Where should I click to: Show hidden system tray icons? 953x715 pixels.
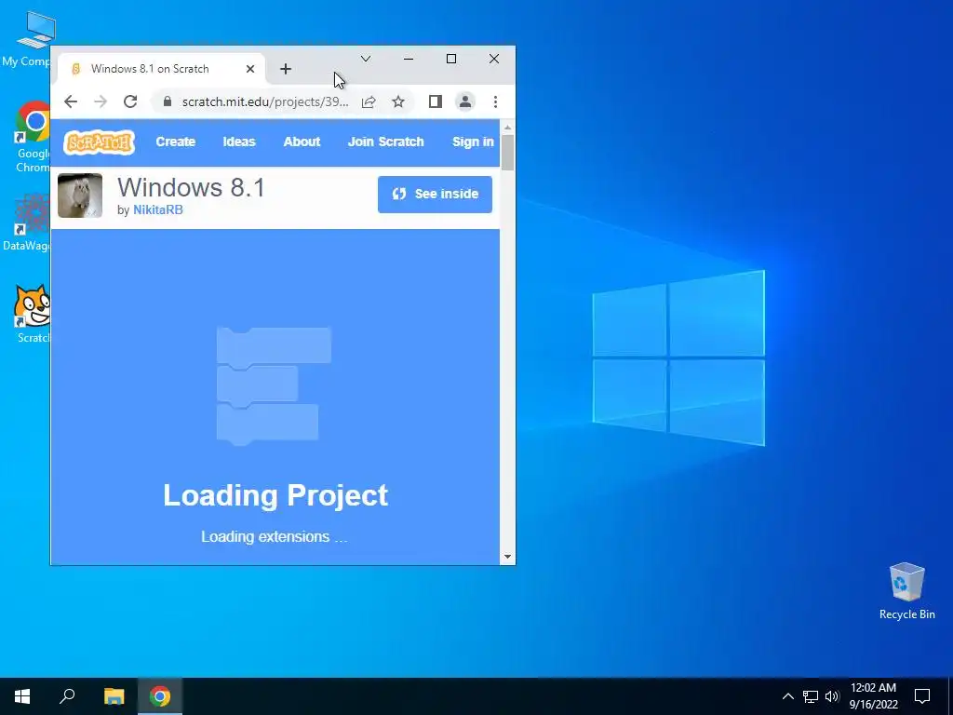click(x=787, y=696)
